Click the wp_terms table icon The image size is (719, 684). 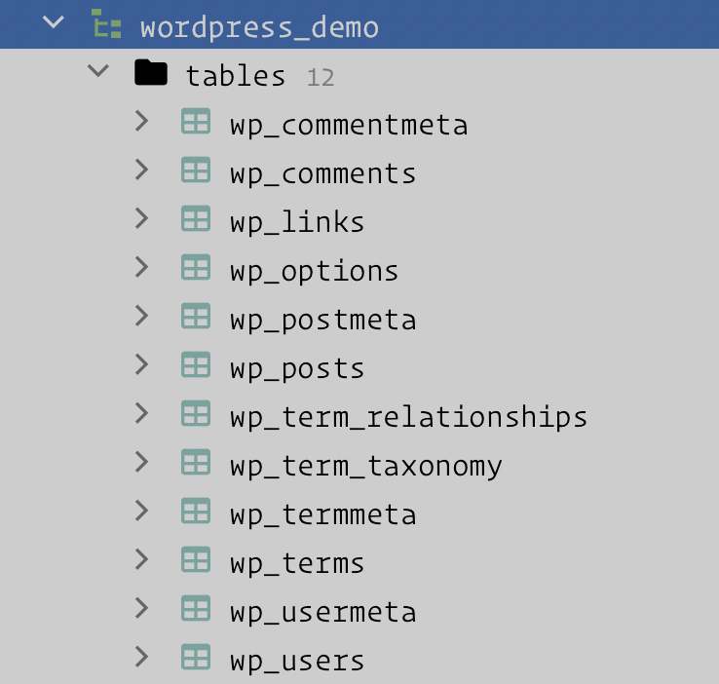pos(196,560)
